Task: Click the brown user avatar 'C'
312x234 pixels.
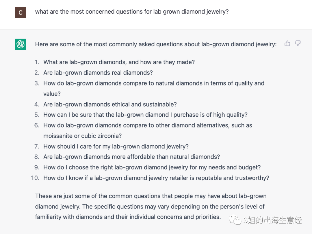Action: (21, 12)
